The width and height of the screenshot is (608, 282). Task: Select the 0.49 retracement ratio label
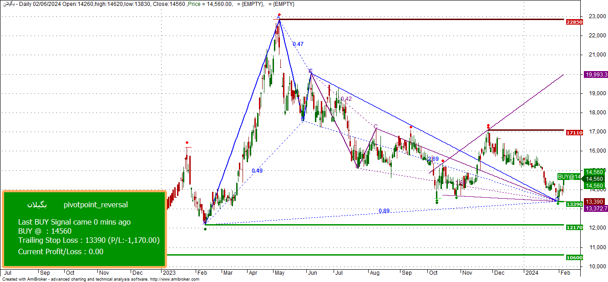(x=257, y=171)
